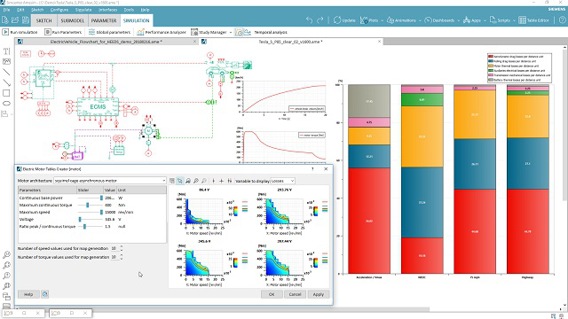Open the Simulate menu
The height and width of the screenshot is (319, 568).
pos(83,10)
